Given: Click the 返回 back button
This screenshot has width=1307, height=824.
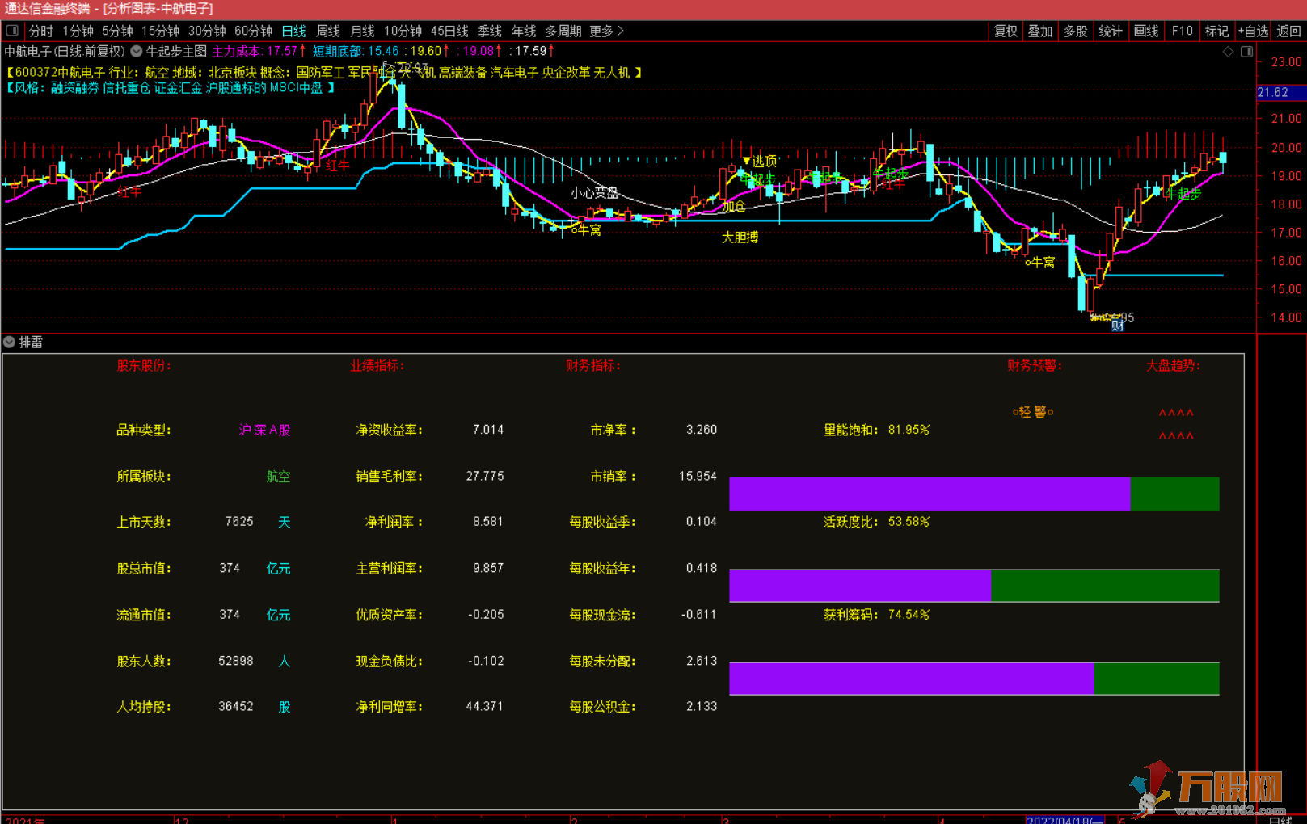Looking at the screenshot, I should (1288, 31).
